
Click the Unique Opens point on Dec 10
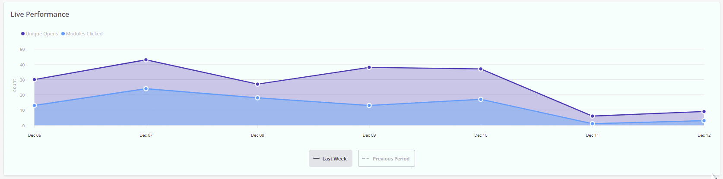point(481,69)
